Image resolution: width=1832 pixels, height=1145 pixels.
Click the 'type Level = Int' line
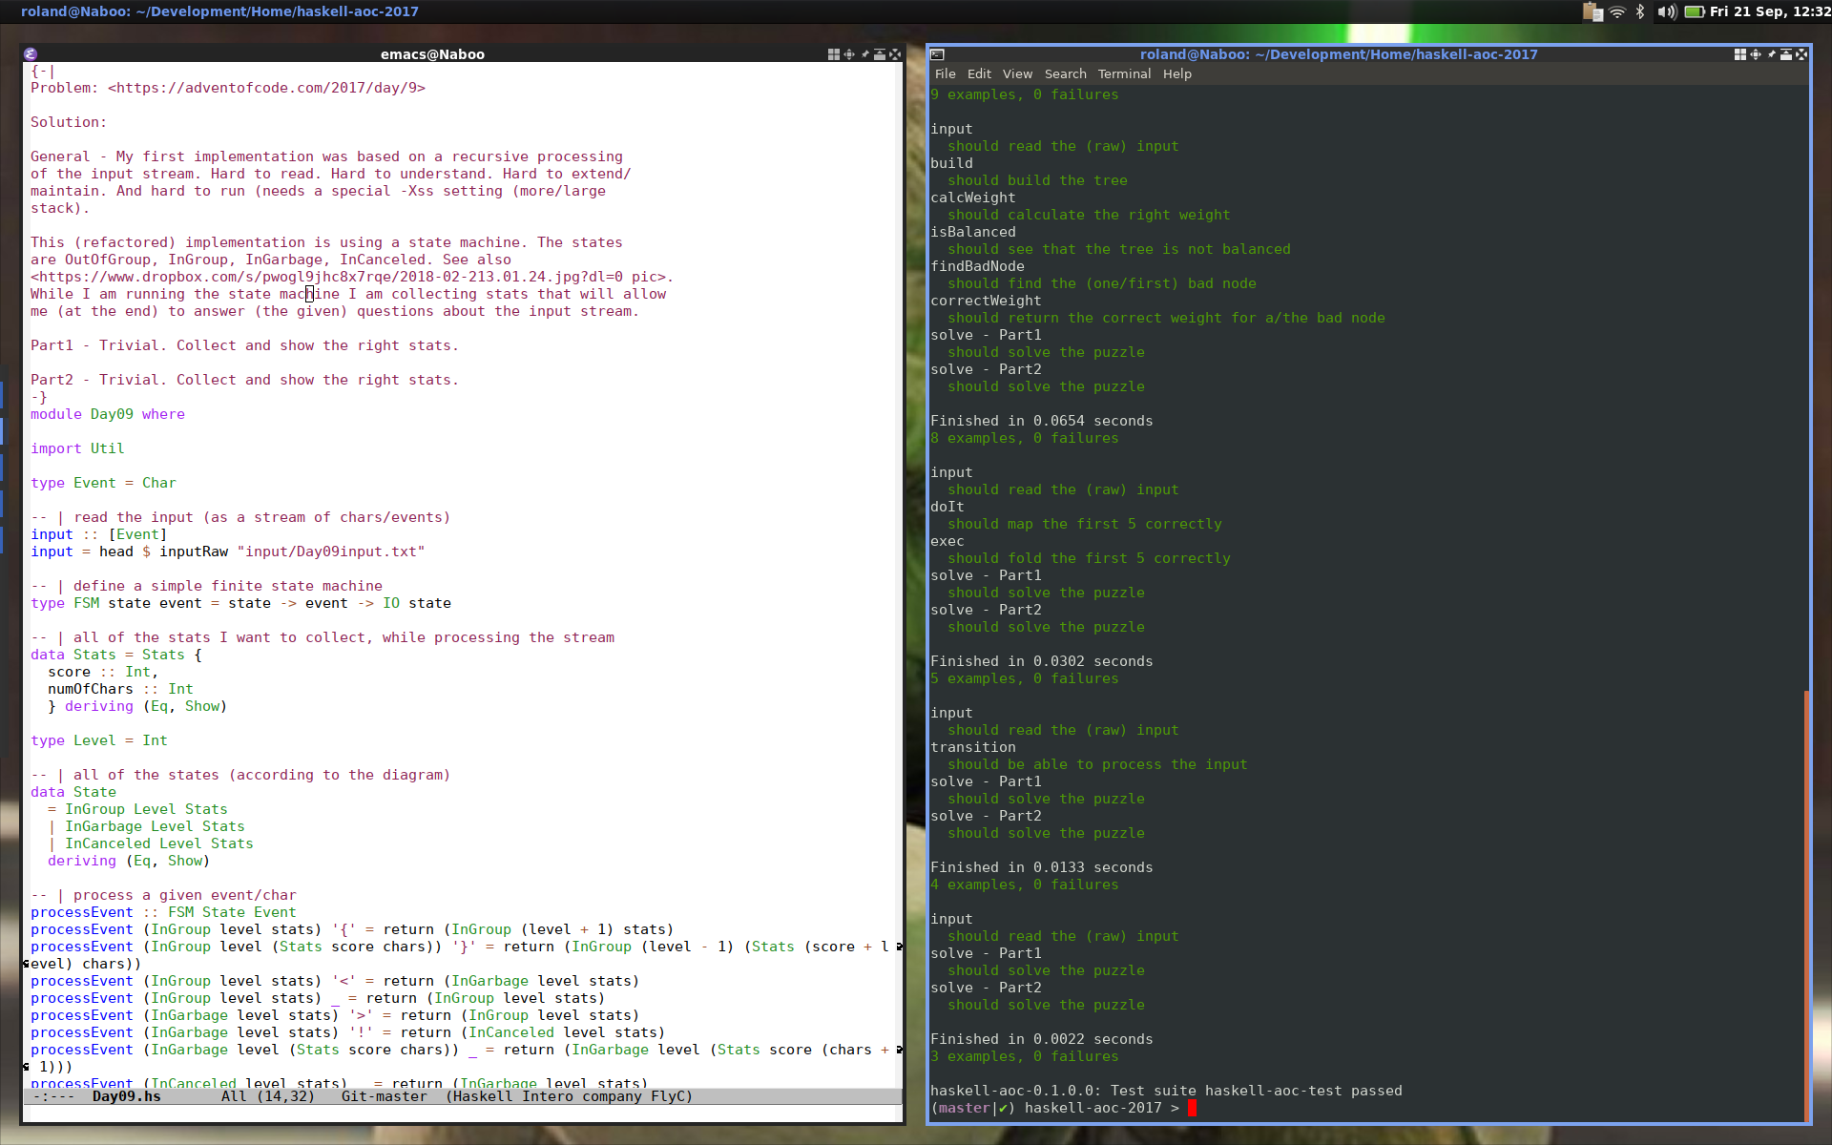99,740
